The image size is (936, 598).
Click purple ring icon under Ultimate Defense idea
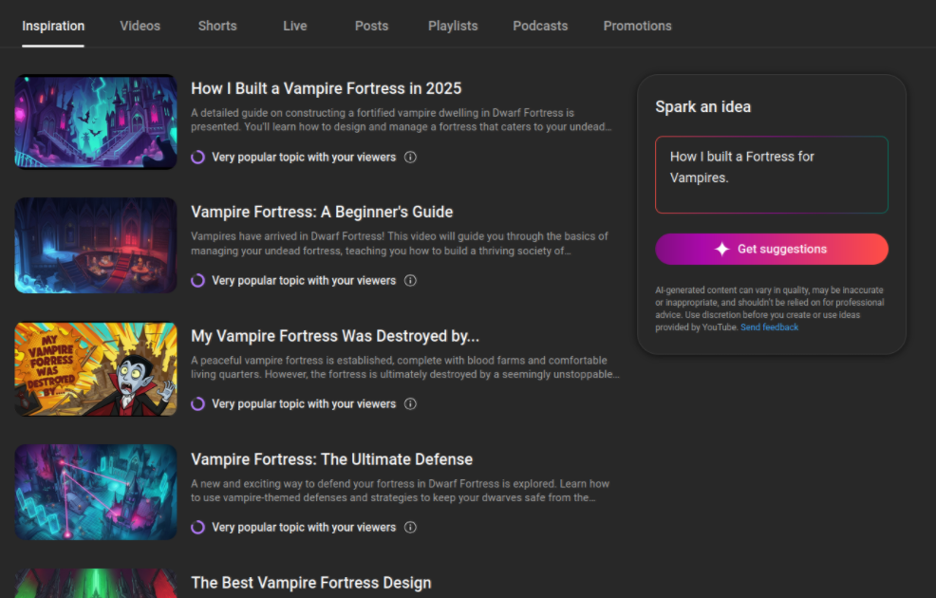[198, 527]
